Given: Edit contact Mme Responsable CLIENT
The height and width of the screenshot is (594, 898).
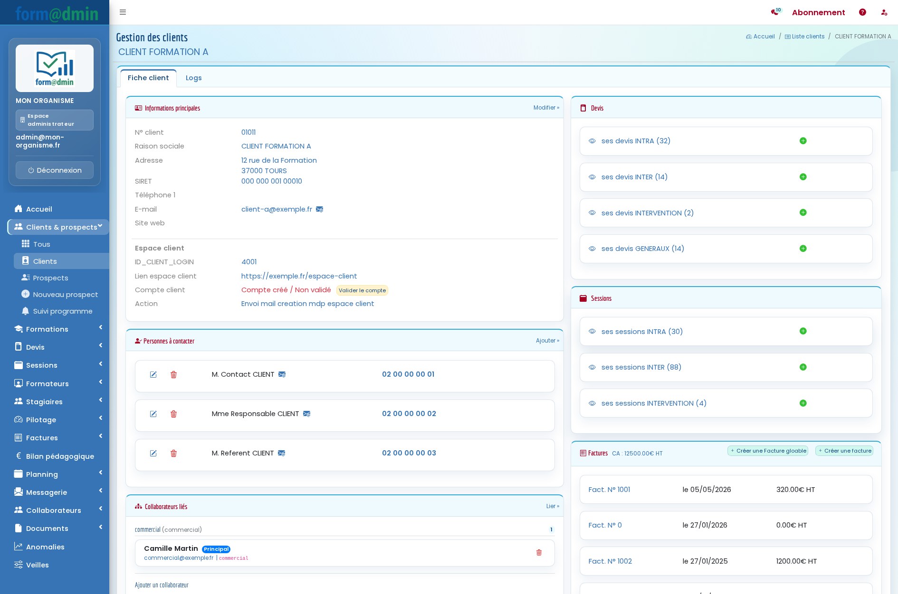Looking at the screenshot, I should pyautogui.click(x=153, y=414).
